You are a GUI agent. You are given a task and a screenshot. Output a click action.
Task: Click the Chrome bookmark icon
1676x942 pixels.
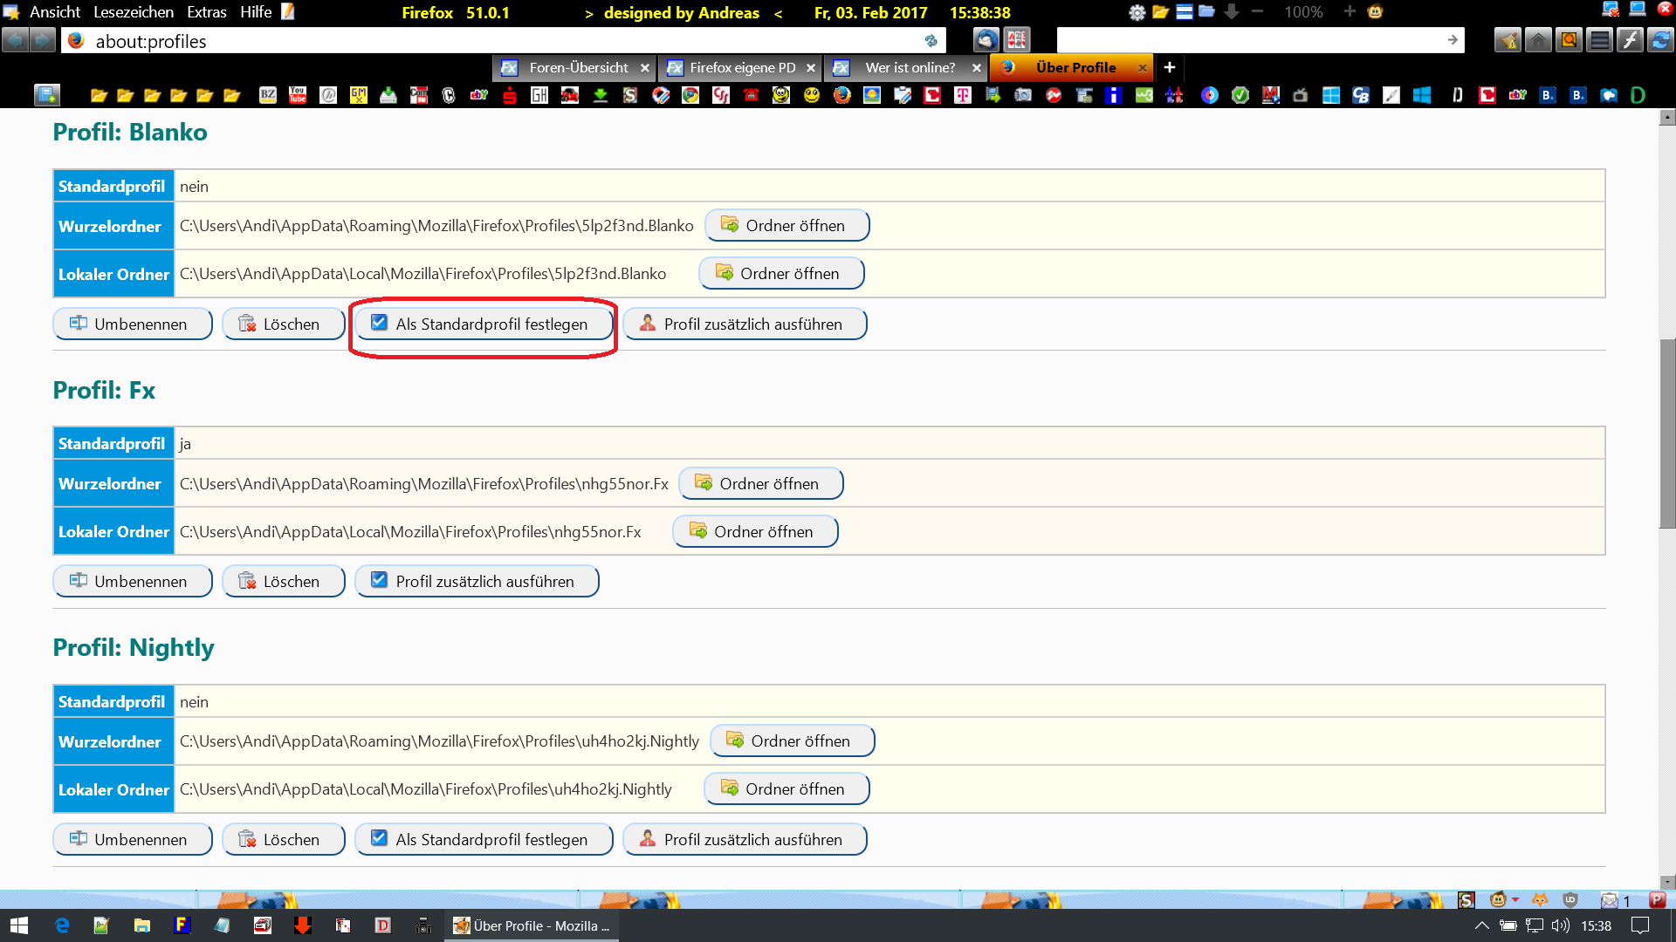pos(690,95)
